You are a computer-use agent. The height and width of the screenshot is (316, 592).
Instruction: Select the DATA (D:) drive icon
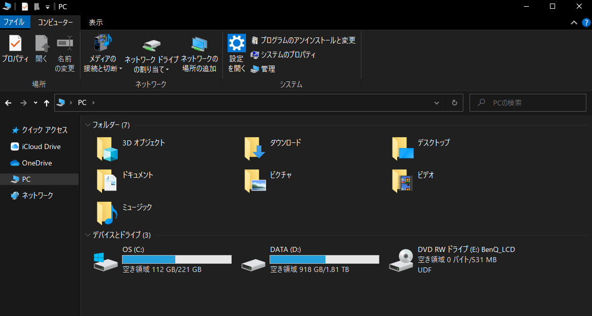tap(253, 265)
